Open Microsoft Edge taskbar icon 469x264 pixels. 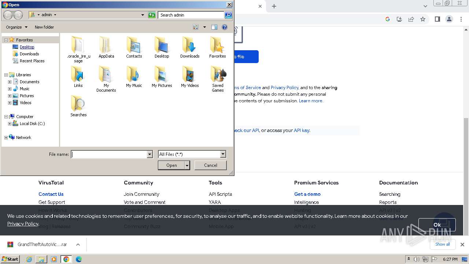(x=78, y=259)
